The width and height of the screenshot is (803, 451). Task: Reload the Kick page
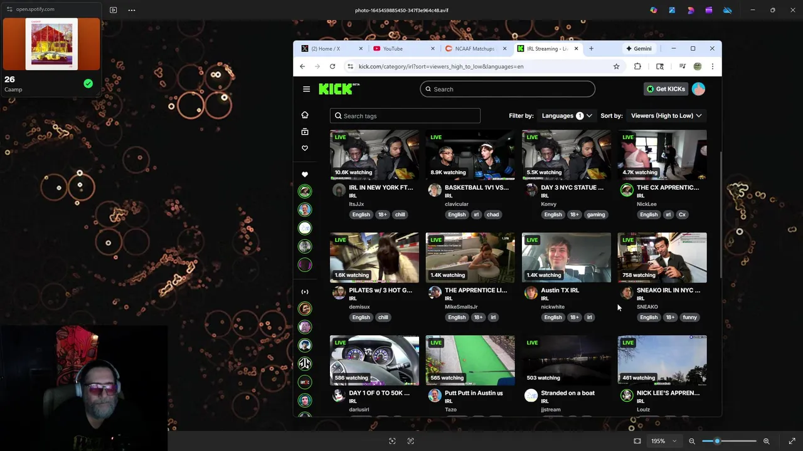pos(332,66)
